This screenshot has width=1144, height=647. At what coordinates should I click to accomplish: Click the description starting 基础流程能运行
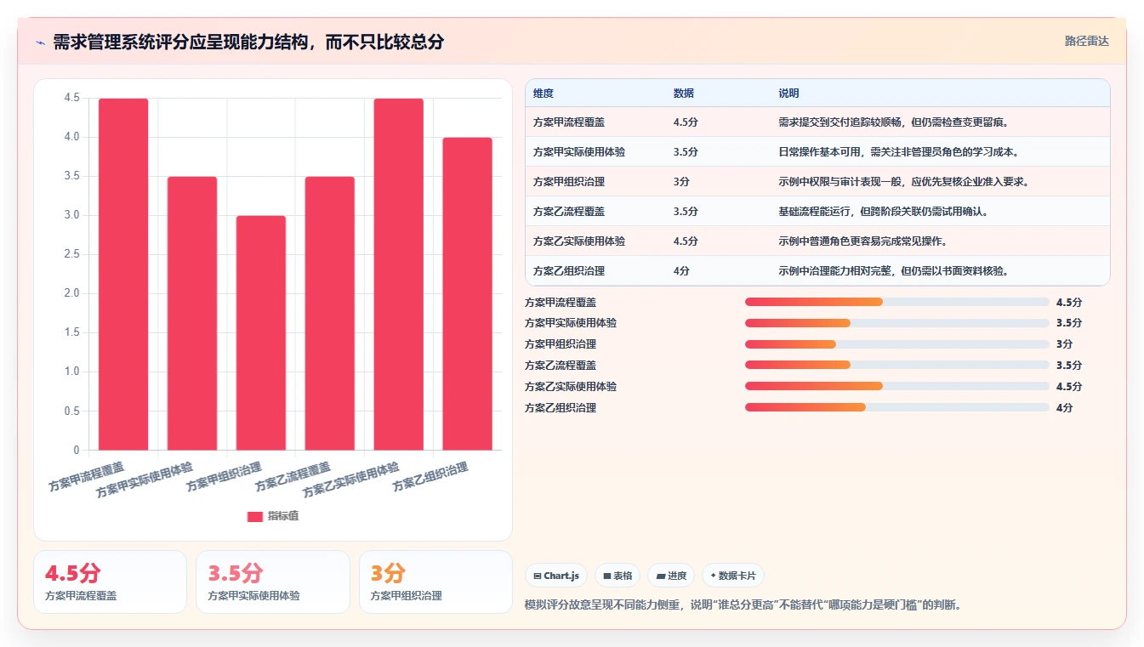point(884,212)
